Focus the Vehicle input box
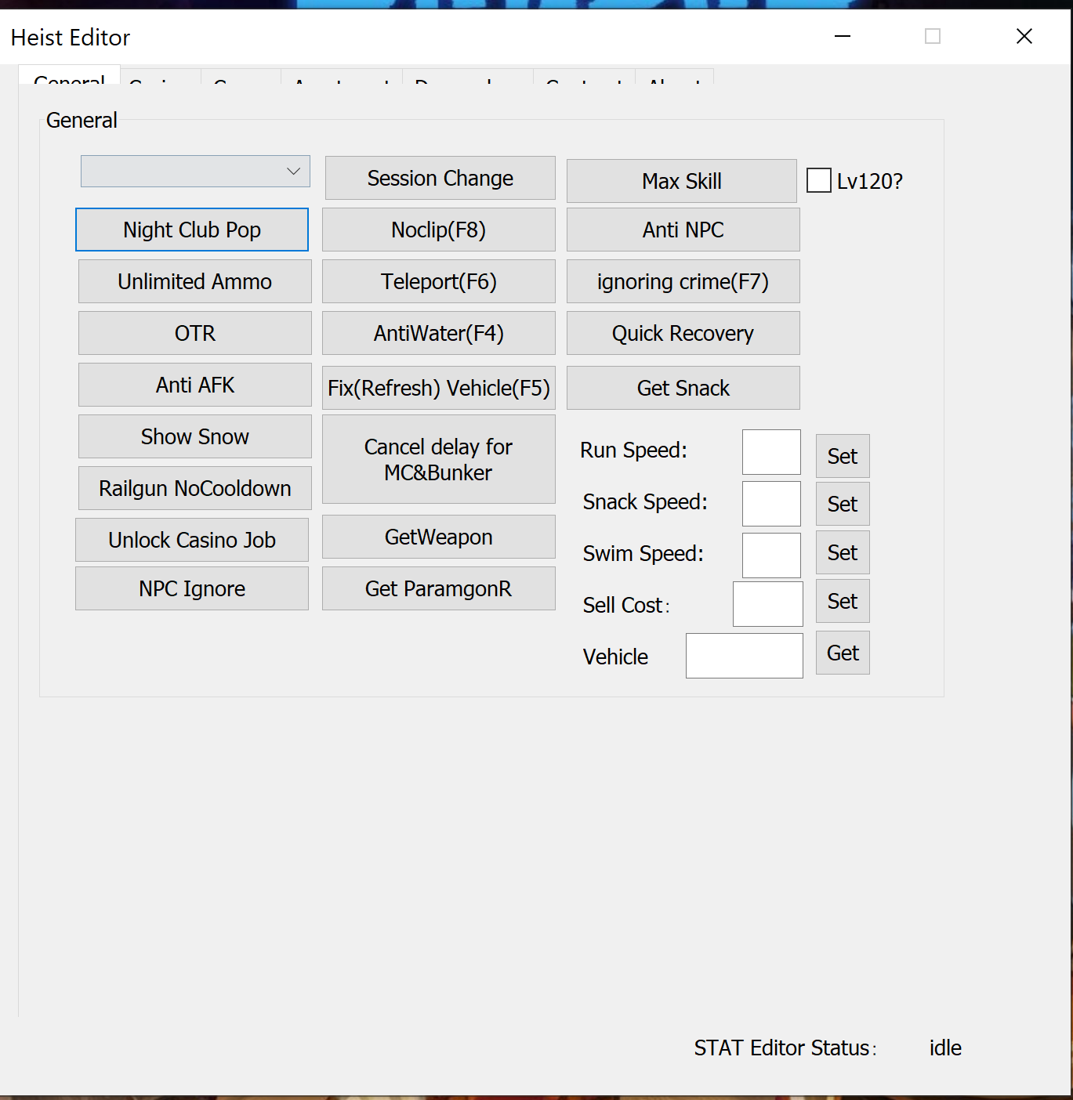This screenshot has width=1073, height=1100. point(745,656)
